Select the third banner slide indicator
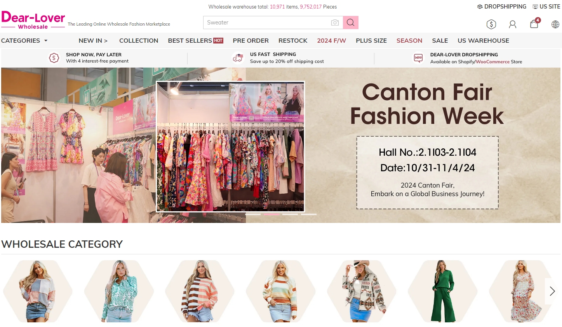This screenshot has height=327, width=562. [x=290, y=214]
